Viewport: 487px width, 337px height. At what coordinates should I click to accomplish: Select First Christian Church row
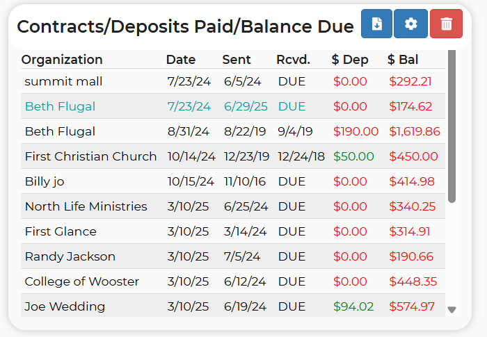[x=233, y=156]
